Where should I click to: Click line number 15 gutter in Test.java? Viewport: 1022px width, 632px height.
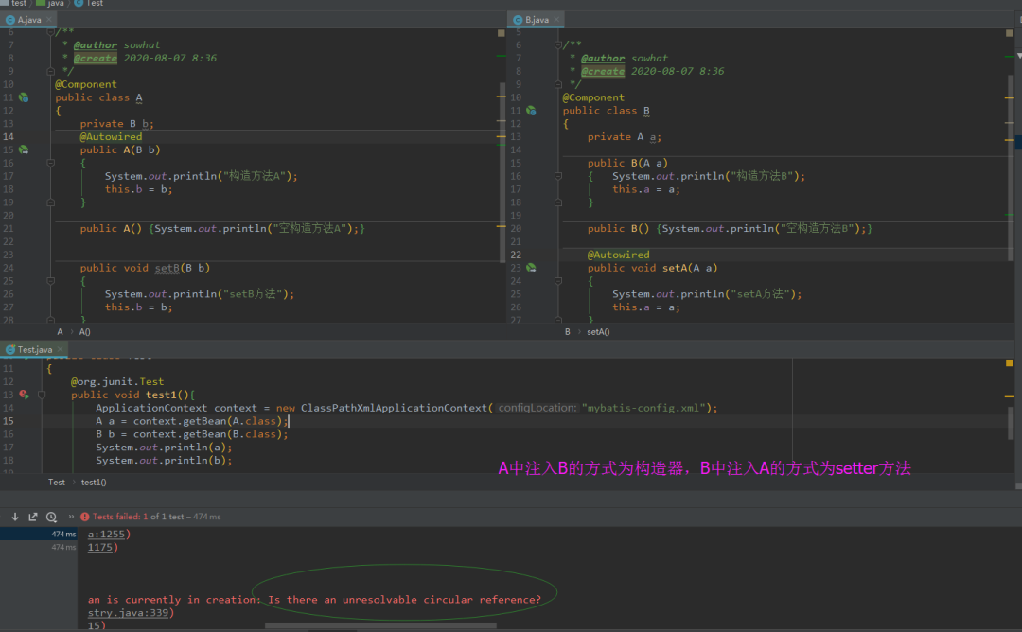9,421
